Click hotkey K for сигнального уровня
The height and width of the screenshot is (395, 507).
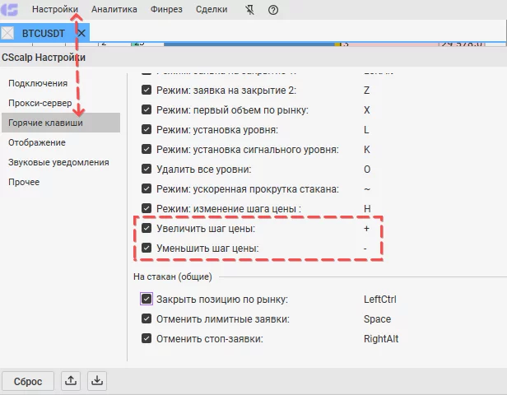coord(367,149)
